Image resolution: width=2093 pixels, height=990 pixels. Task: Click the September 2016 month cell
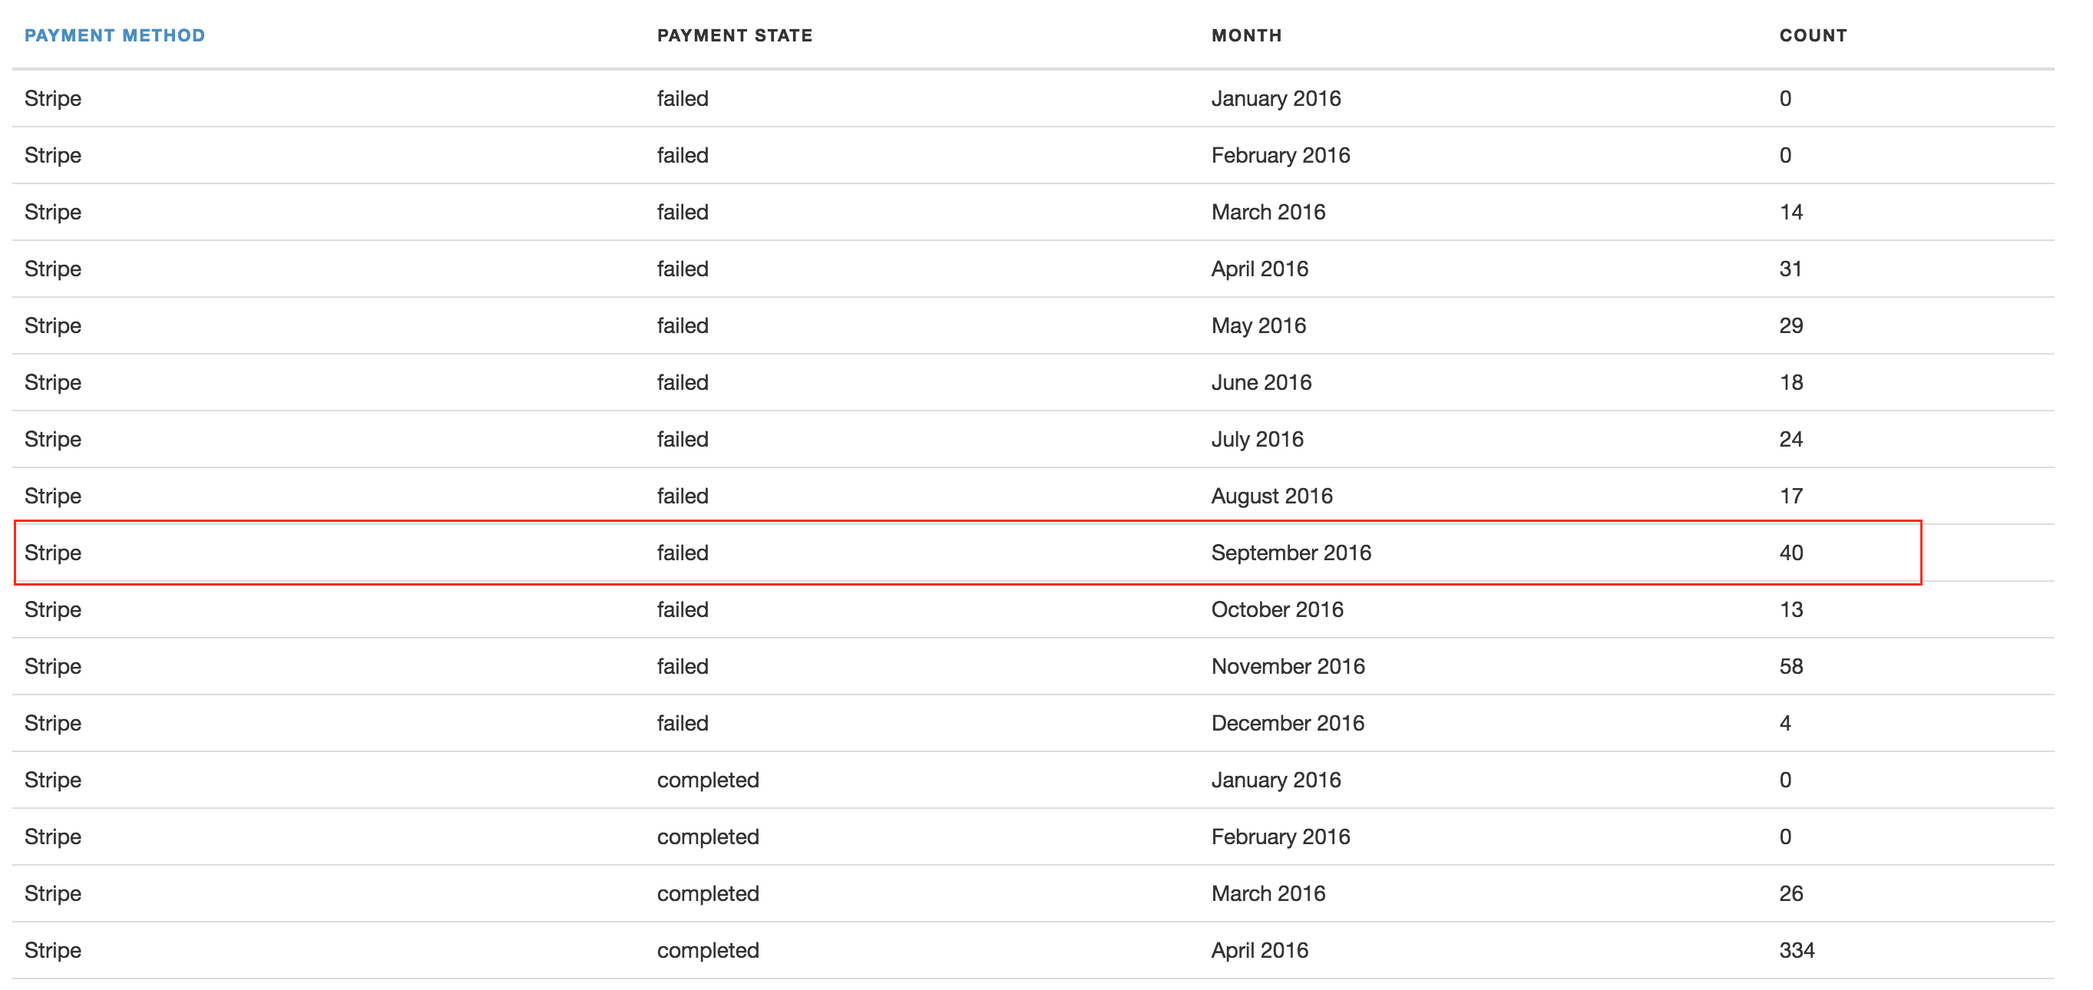pos(1291,553)
